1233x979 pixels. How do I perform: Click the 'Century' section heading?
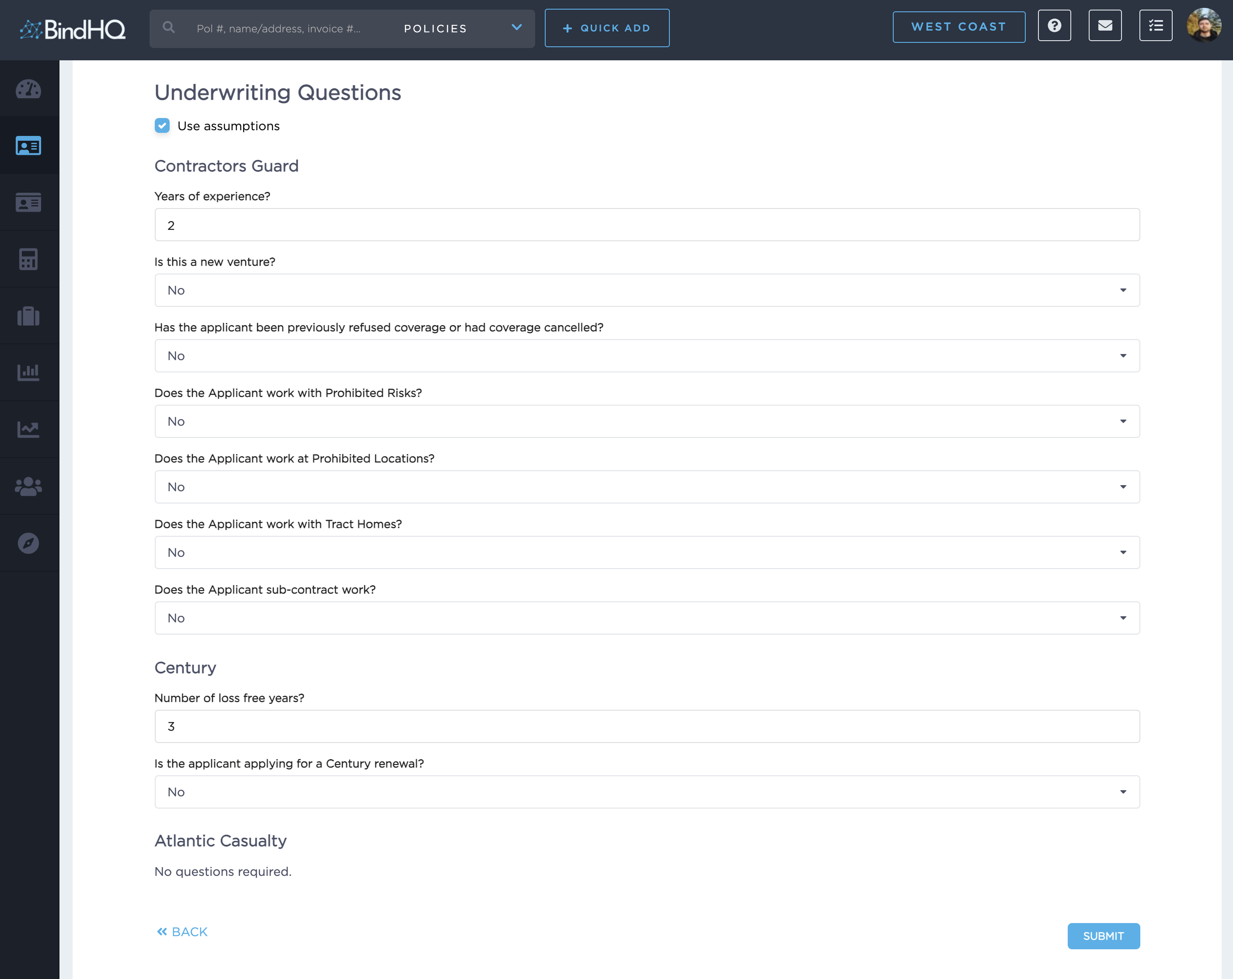tap(185, 668)
